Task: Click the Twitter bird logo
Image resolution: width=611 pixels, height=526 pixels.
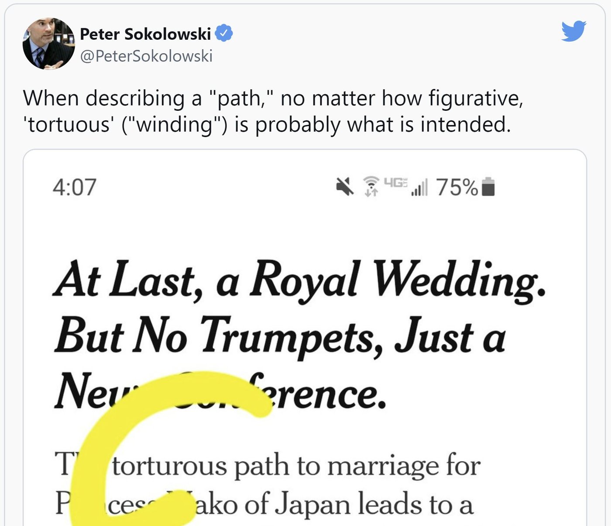Action: click(573, 31)
